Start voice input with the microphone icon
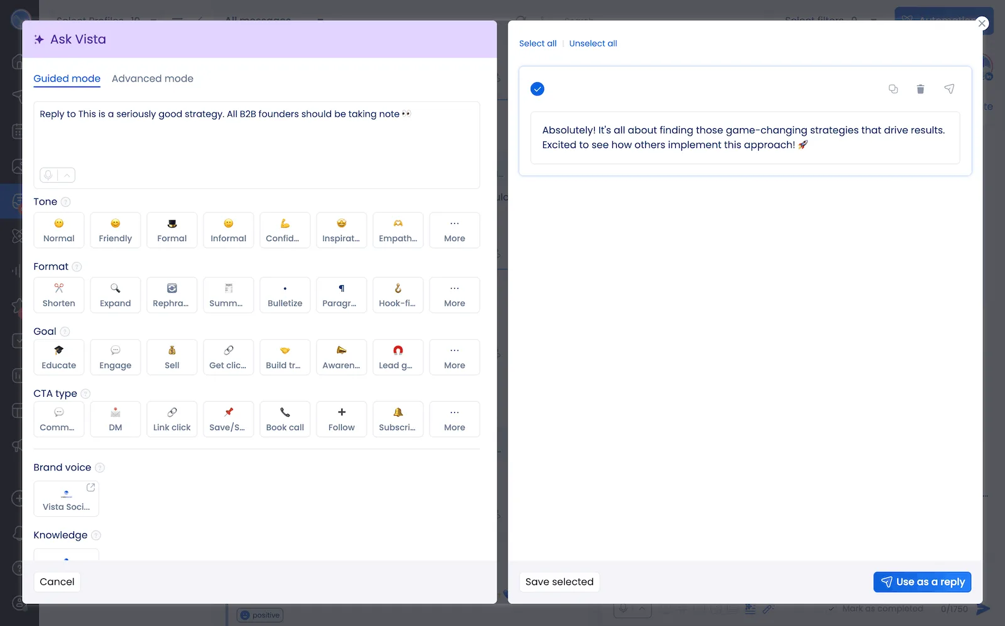Viewport: 1005px width, 626px height. tap(48, 175)
